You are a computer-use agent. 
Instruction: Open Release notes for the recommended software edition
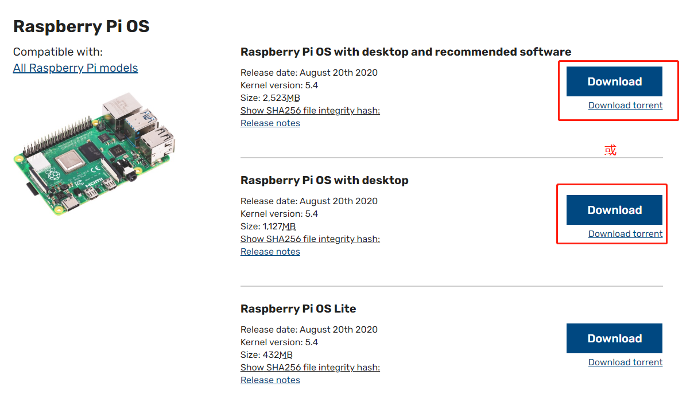tap(270, 123)
